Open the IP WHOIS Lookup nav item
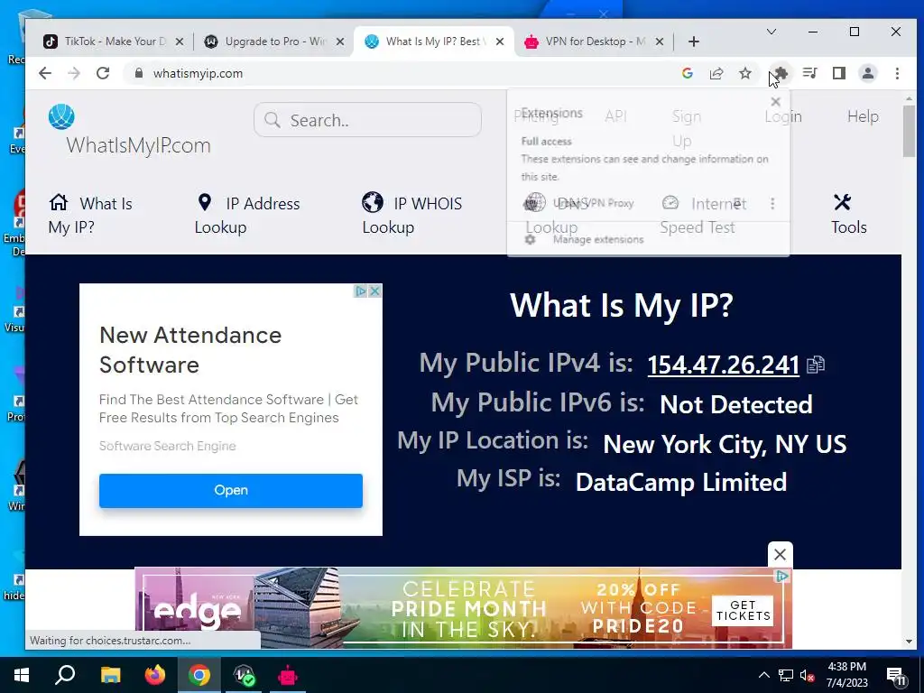The image size is (924, 693). [411, 215]
